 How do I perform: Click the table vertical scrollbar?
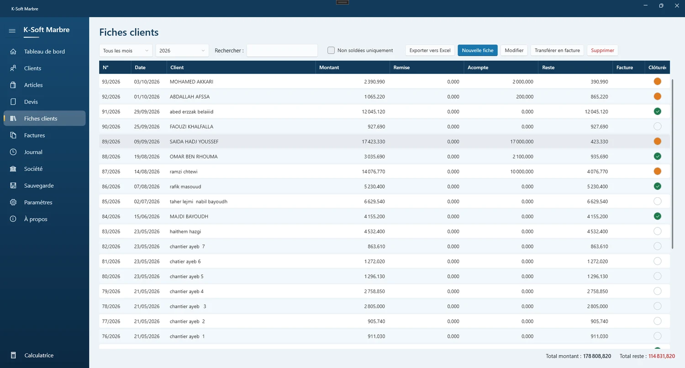tap(673, 164)
